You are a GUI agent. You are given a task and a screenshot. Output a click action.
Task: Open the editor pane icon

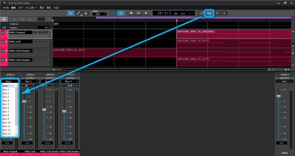(x=201, y=13)
